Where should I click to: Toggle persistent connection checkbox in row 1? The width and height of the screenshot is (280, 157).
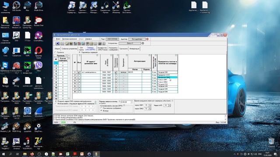(116, 72)
